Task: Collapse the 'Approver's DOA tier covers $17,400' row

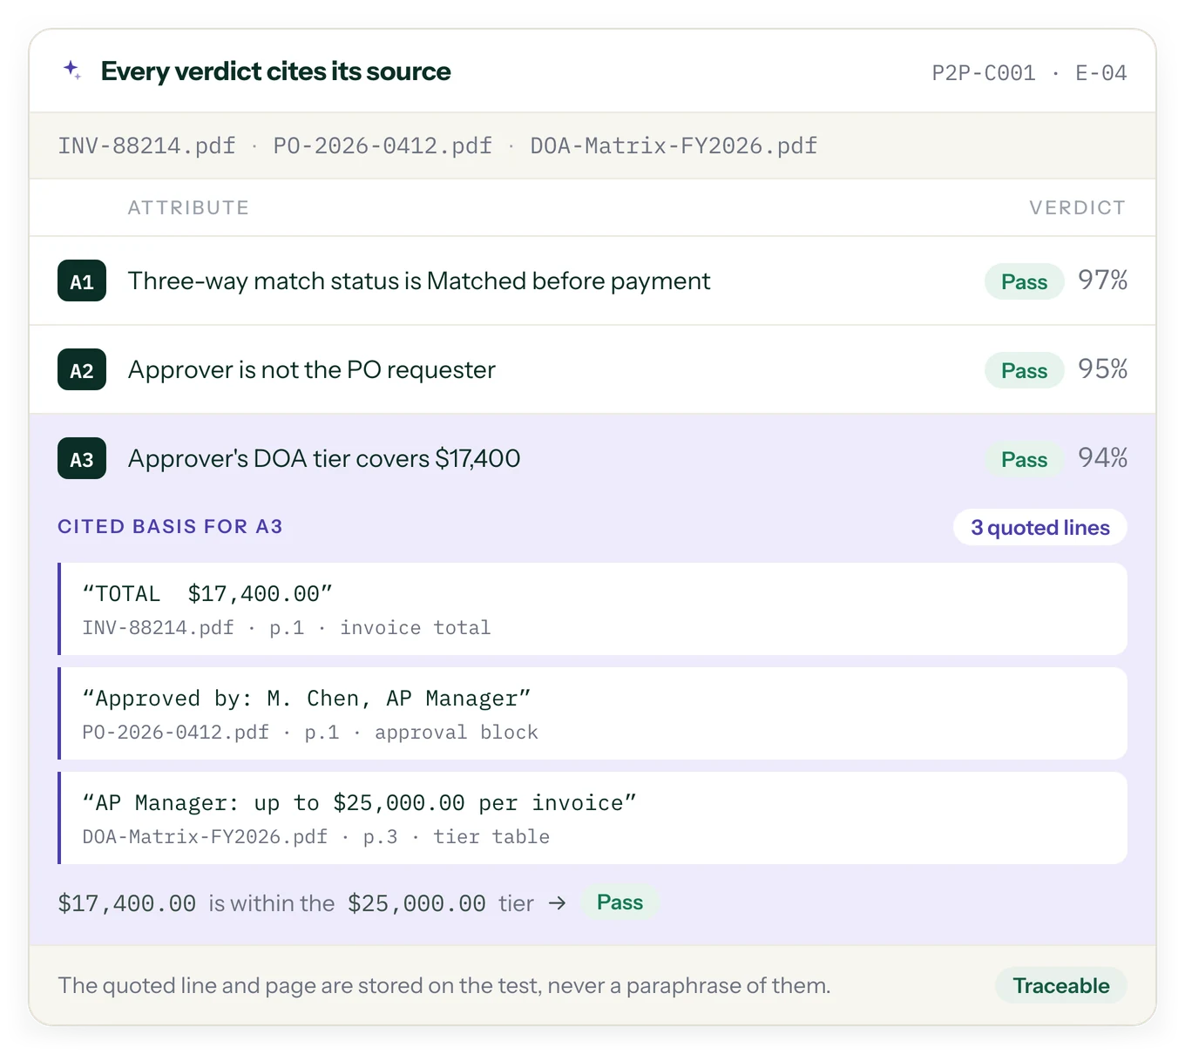Action: pos(592,458)
